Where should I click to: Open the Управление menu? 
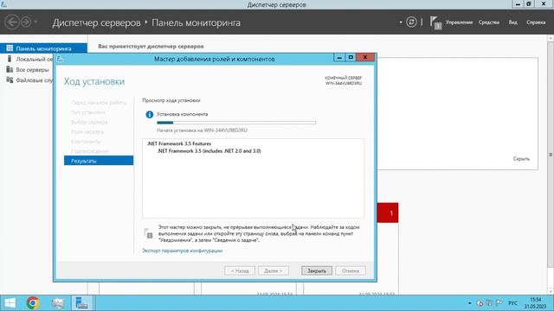tap(459, 22)
